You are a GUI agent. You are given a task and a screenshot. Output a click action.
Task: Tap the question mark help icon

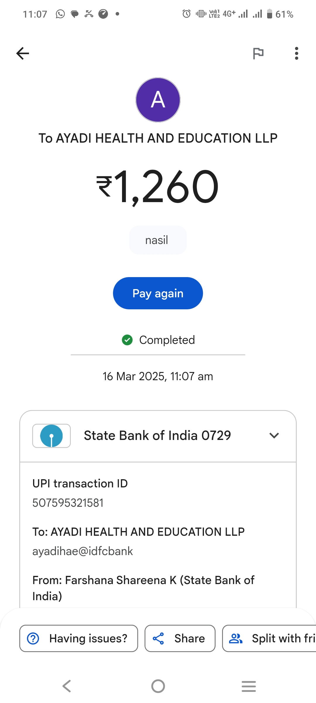(x=33, y=638)
